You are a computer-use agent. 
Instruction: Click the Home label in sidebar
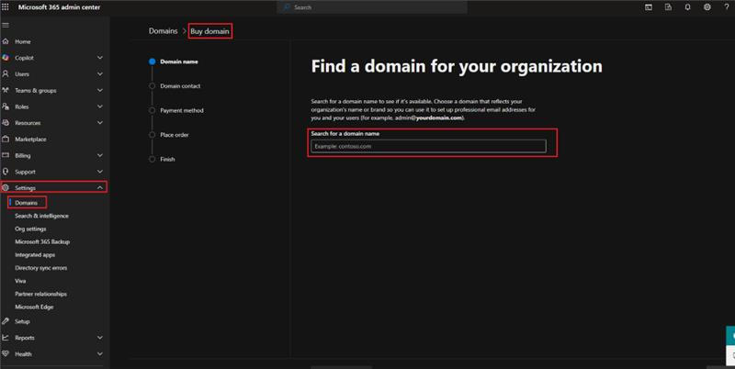tap(22, 41)
